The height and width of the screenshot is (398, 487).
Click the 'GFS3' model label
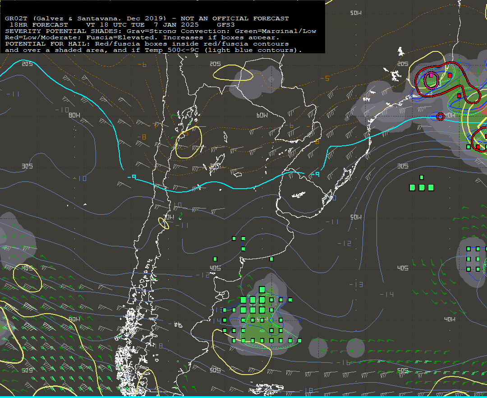click(226, 25)
